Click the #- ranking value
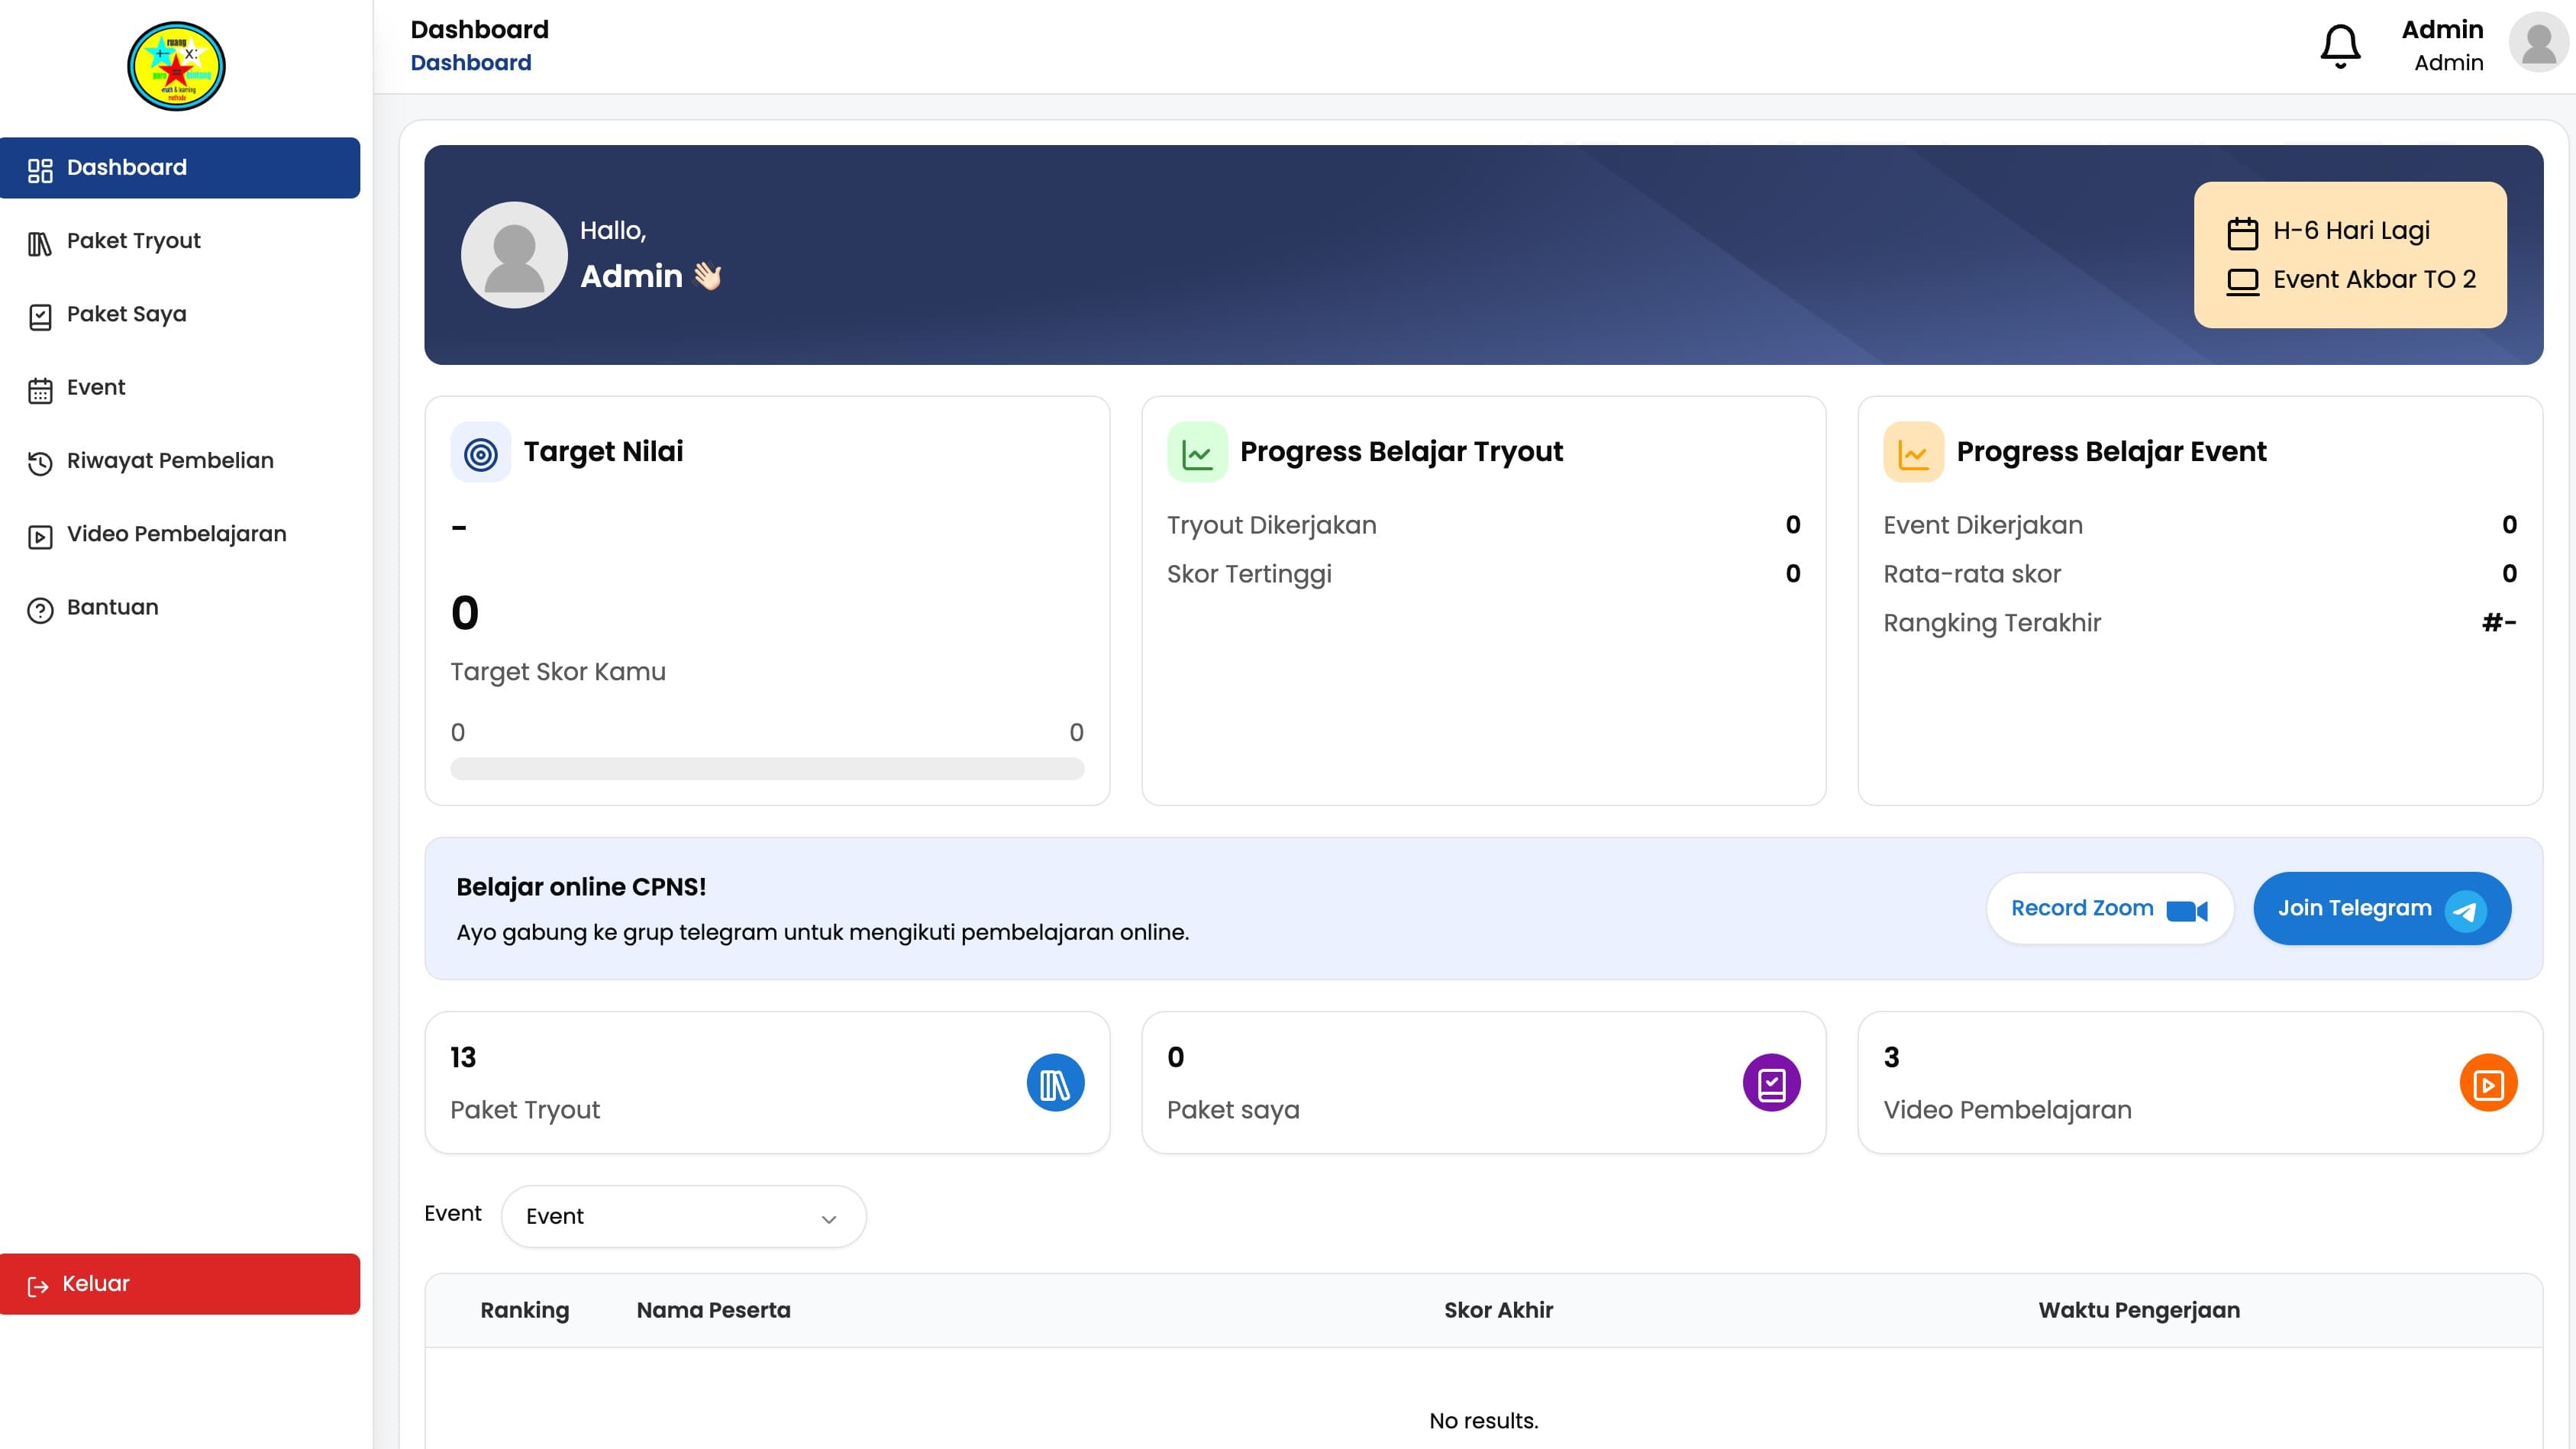 click(2499, 623)
